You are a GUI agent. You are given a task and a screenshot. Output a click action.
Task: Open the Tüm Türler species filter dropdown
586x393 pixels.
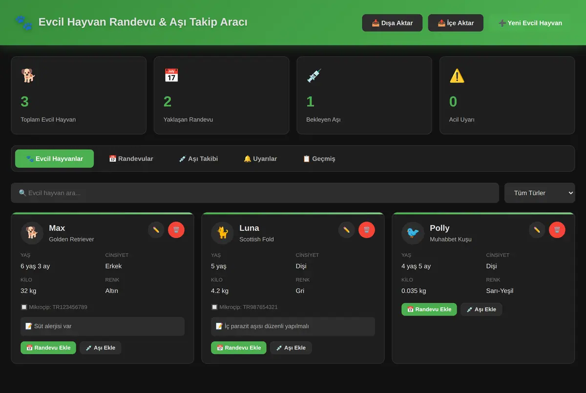(540, 193)
